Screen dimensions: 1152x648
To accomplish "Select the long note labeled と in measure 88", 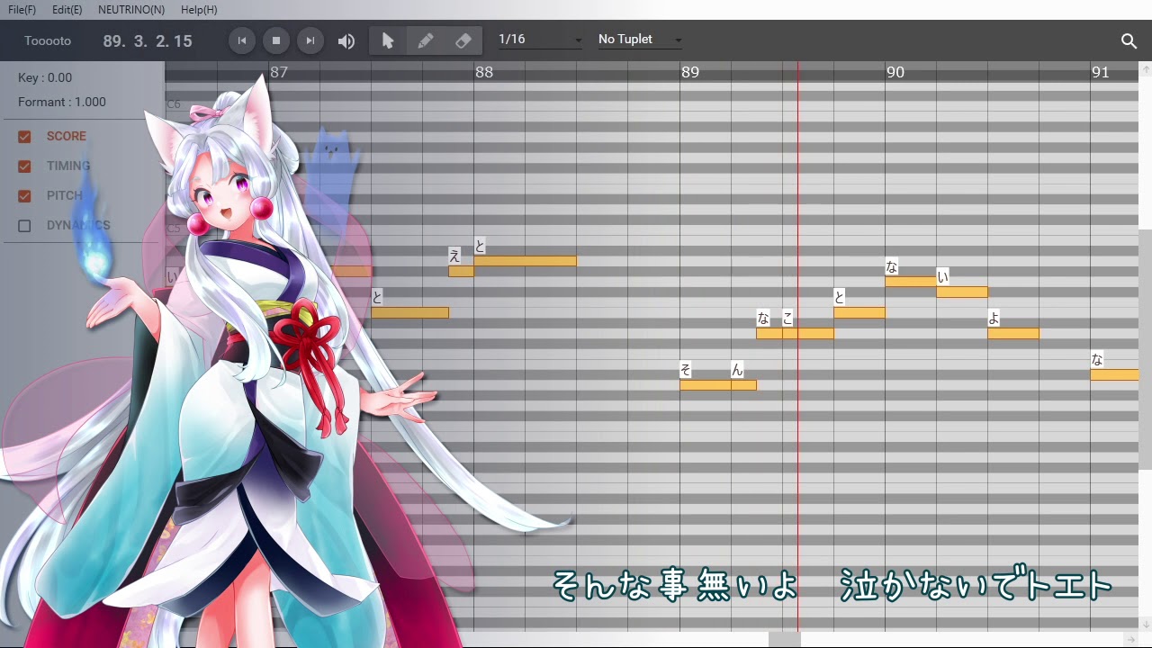I will tap(526, 261).
